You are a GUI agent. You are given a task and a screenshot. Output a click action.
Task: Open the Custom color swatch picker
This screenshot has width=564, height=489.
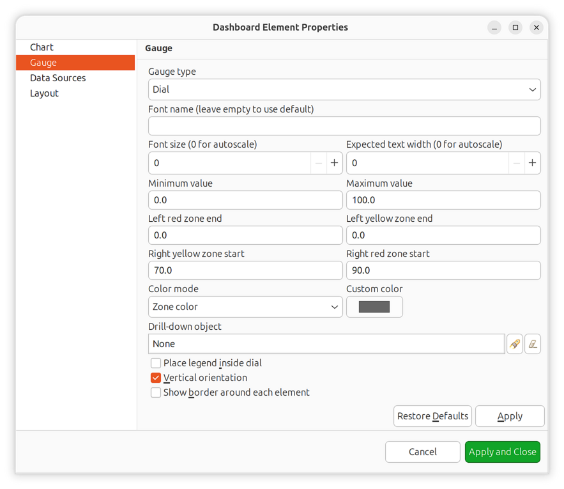[374, 307]
